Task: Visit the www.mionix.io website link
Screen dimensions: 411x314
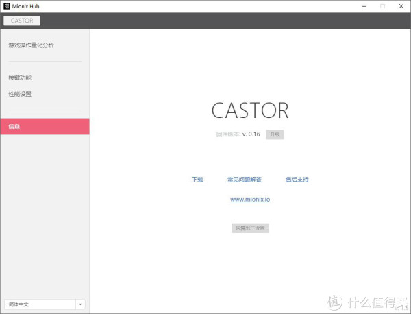Action: pyautogui.click(x=250, y=199)
